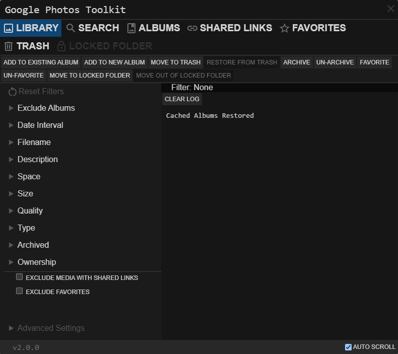Tick the Exclude Favorites checkbox
The image size is (398, 354).
click(19, 291)
